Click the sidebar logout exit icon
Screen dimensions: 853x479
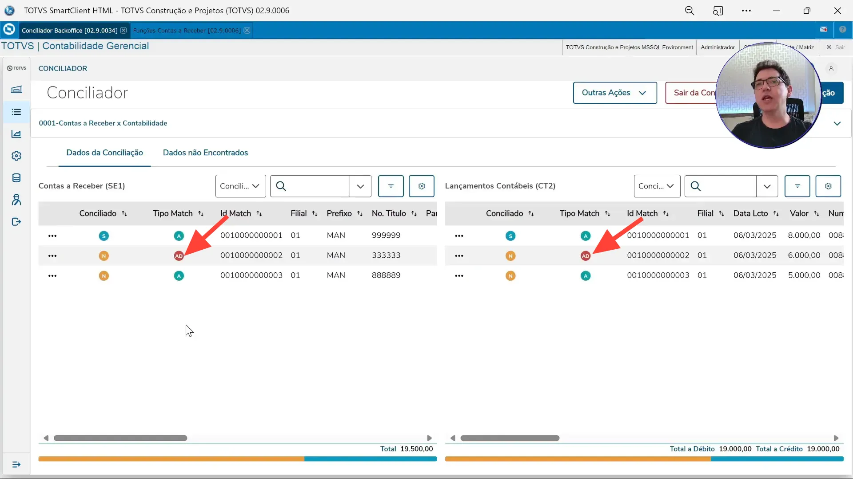tap(16, 222)
